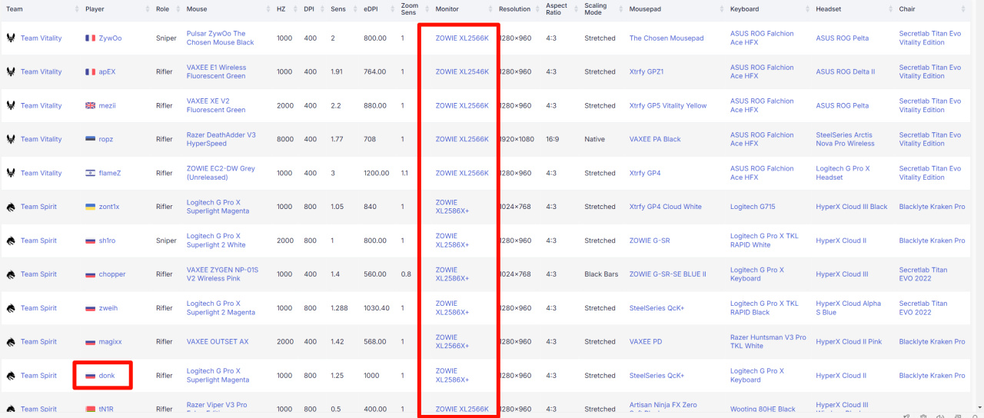Image resolution: width=984 pixels, height=418 pixels.
Task: Click Team Spirit logo in donk's row
Action: click(11, 376)
